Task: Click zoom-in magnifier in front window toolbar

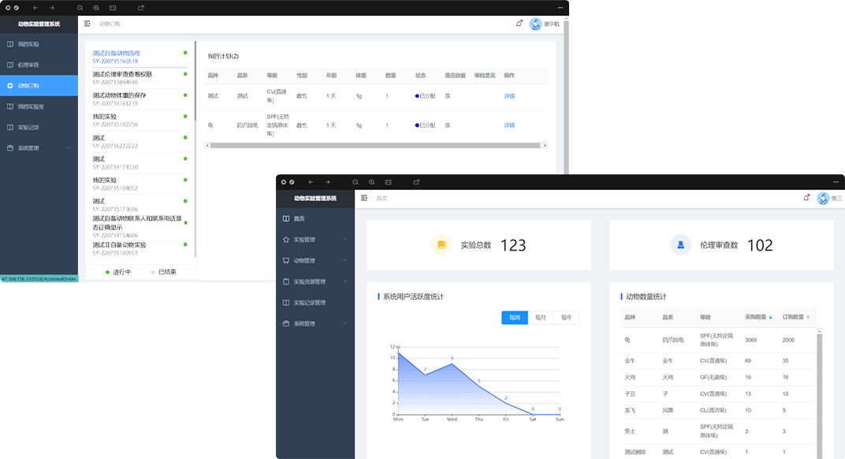Action: tap(372, 182)
